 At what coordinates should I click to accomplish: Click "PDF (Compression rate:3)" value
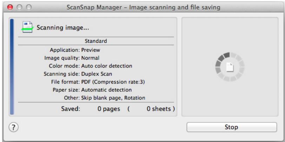(x=113, y=82)
